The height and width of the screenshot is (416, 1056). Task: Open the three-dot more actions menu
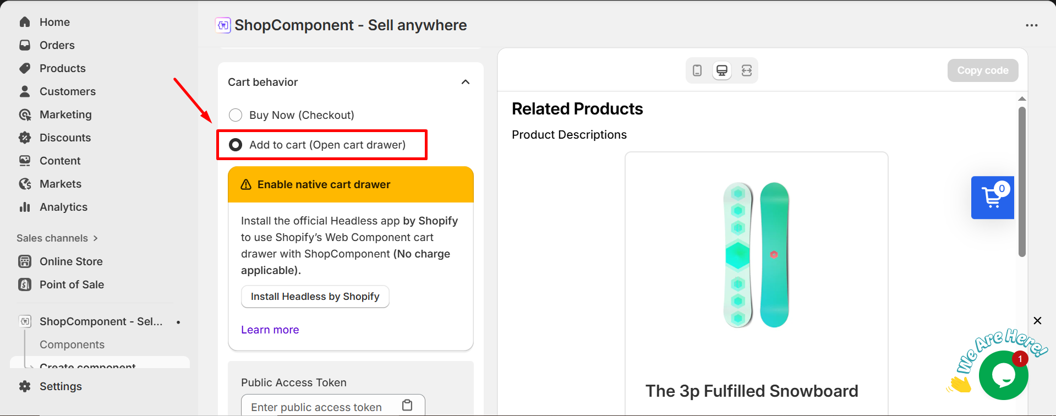click(x=1032, y=25)
